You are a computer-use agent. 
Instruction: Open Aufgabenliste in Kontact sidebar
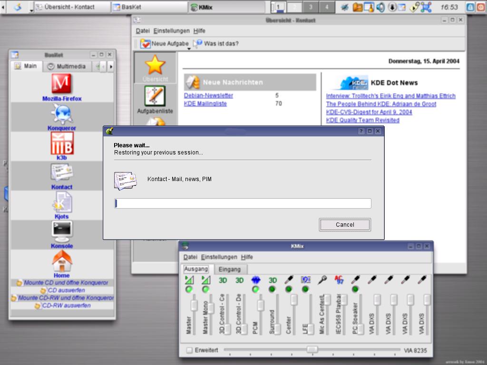(155, 96)
